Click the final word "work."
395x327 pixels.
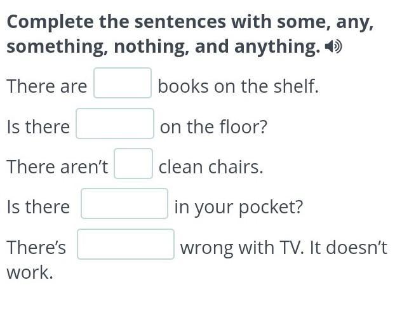pyautogui.click(x=30, y=272)
